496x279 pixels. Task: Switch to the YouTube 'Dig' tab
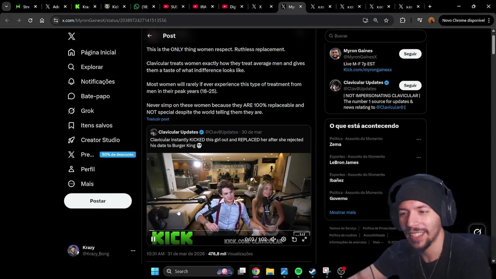click(x=232, y=7)
